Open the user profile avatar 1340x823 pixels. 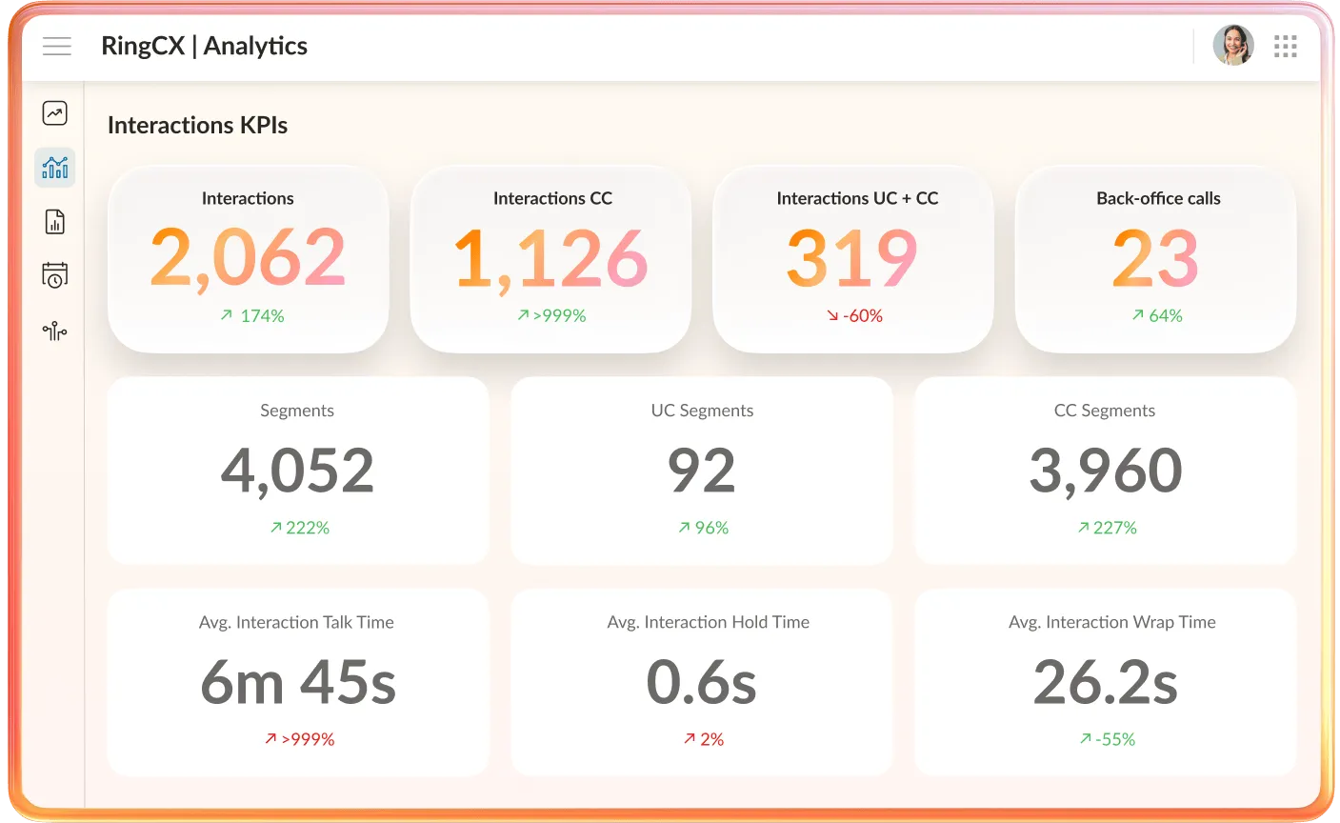coord(1233,45)
